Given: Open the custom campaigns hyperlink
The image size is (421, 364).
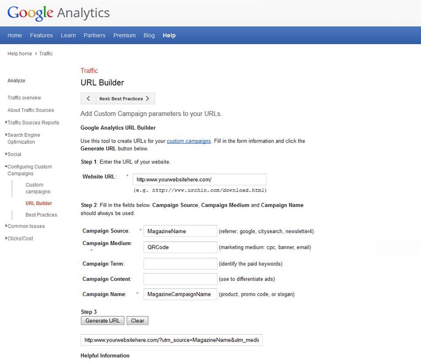Looking at the screenshot, I should pyautogui.click(x=189, y=141).
